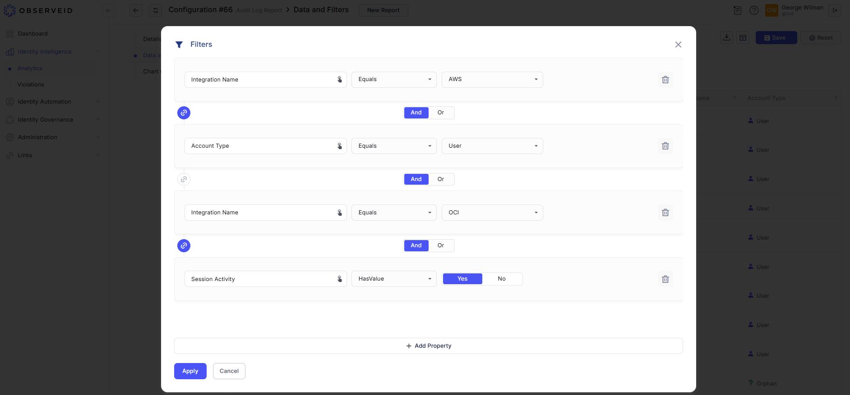Click the property picker icon in Session Activity field

pos(340,279)
